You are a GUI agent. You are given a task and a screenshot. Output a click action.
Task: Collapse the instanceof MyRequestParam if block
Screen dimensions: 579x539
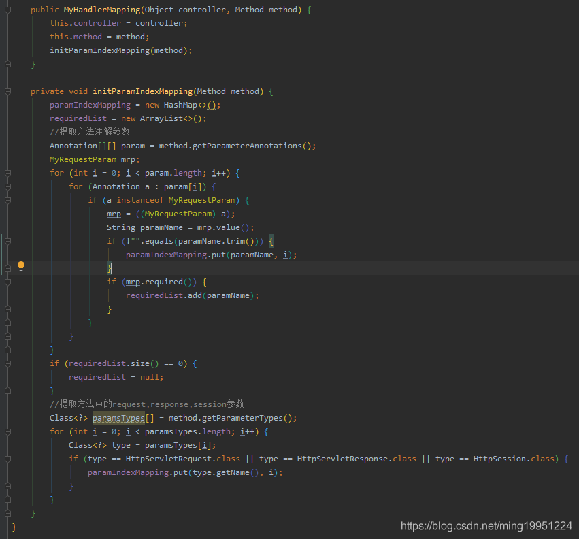tap(7, 200)
